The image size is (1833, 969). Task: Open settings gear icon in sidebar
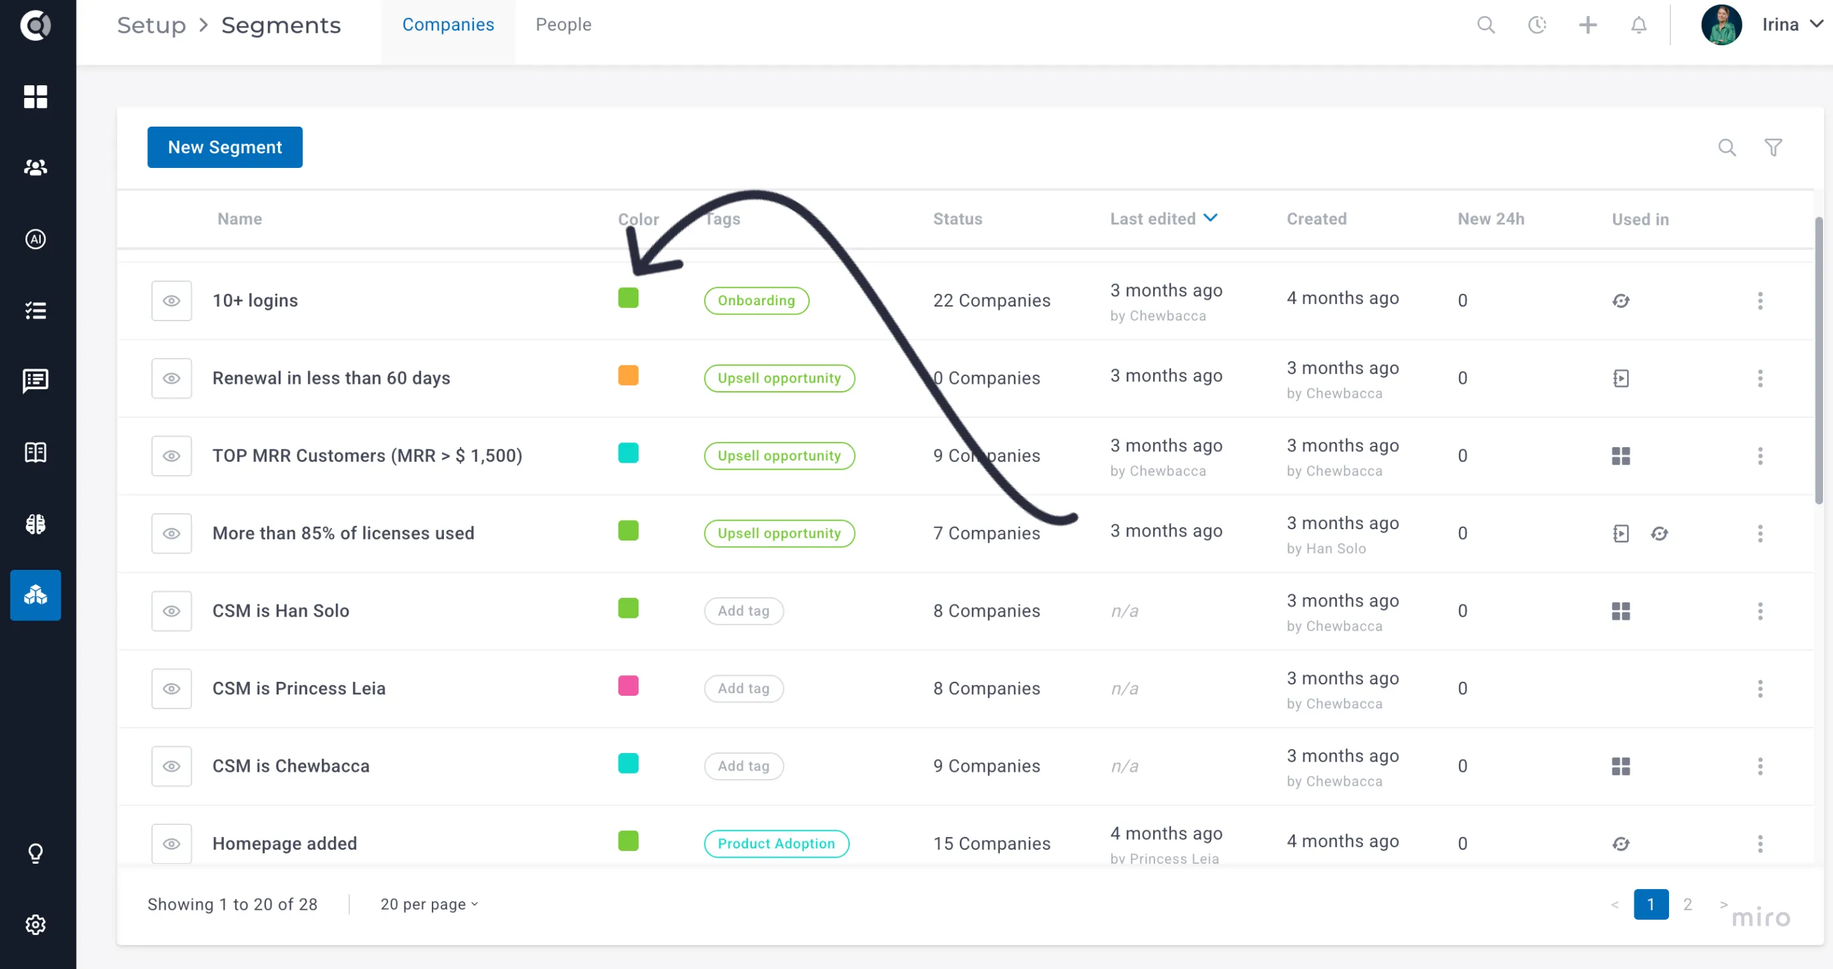pyautogui.click(x=35, y=924)
